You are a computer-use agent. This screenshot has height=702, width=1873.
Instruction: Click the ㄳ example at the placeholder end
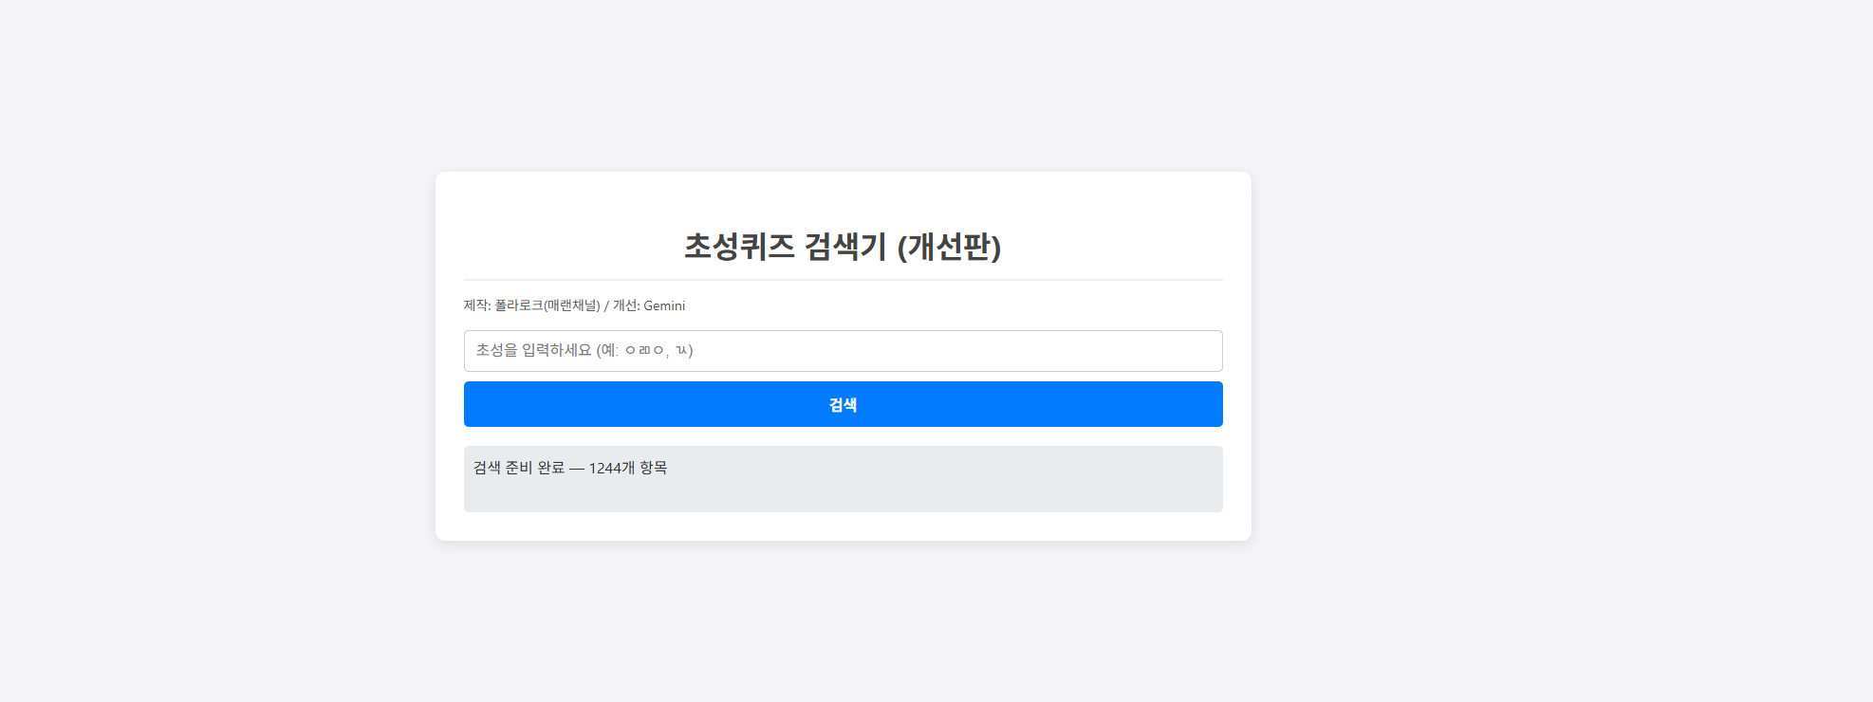click(681, 351)
